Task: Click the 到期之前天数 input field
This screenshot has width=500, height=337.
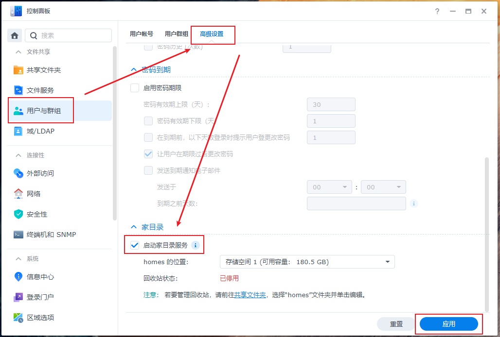Action: (x=356, y=203)
